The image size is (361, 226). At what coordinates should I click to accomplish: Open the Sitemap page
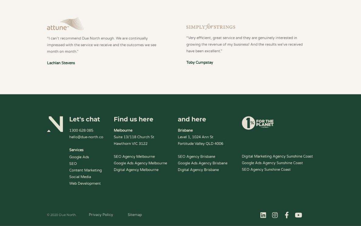[135, 215]
